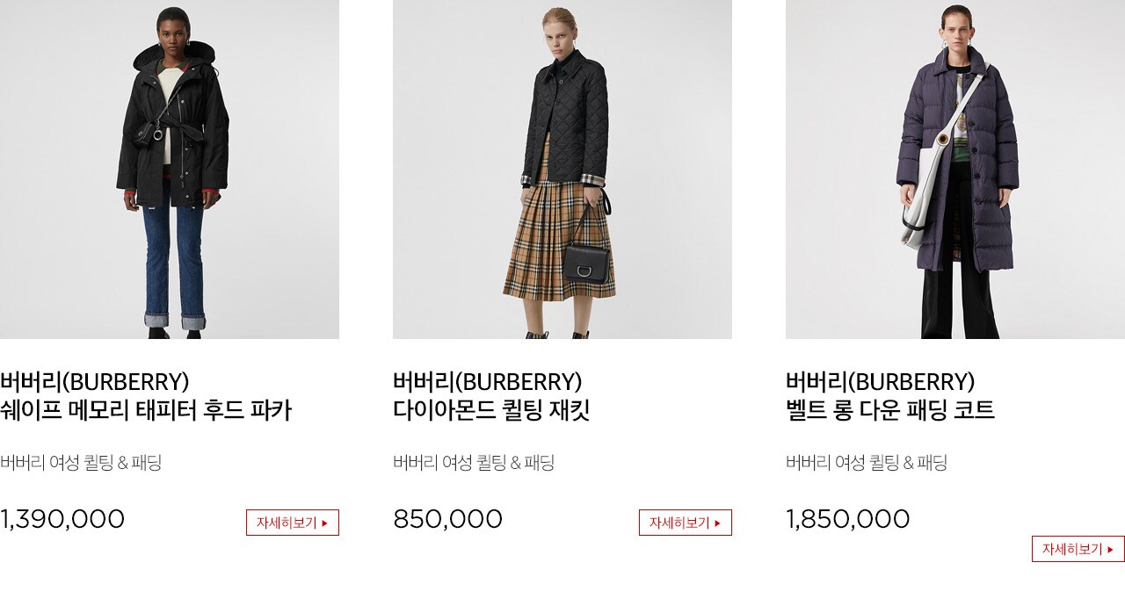Open the black hooded parka product image
1125x606 pixels.
(170, 170)
